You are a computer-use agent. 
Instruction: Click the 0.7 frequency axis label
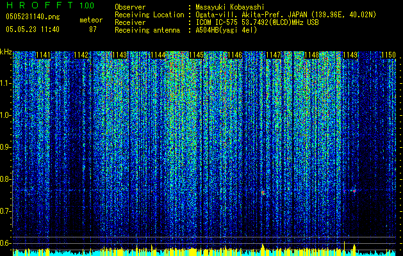click(x=5, y=211)
